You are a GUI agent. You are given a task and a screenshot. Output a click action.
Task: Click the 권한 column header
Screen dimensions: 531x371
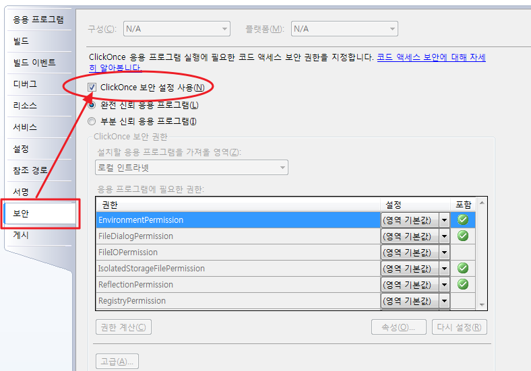point(239,205)
